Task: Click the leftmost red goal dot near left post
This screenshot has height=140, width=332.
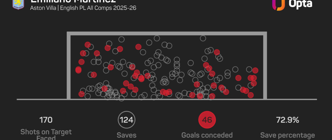Action: click(78, 70)
